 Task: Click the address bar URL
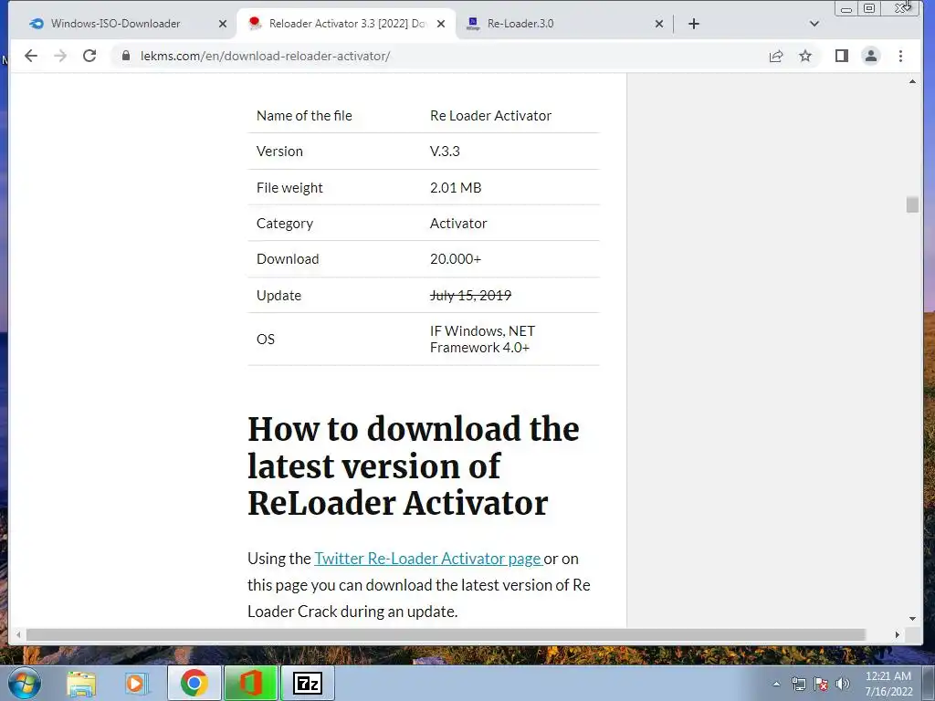266,56
